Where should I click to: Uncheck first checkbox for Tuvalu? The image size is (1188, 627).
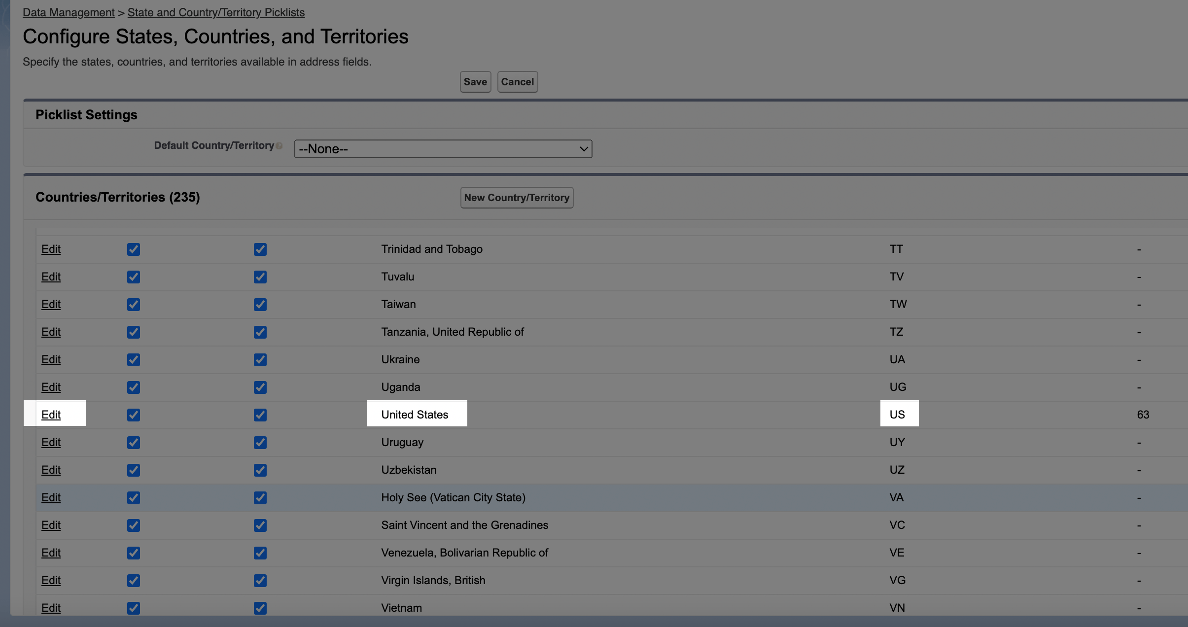(134, 277)
